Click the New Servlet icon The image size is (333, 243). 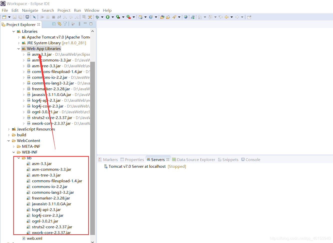[151, 17]
